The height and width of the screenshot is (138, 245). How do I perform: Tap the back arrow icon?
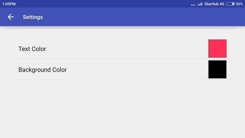point(11,17)
